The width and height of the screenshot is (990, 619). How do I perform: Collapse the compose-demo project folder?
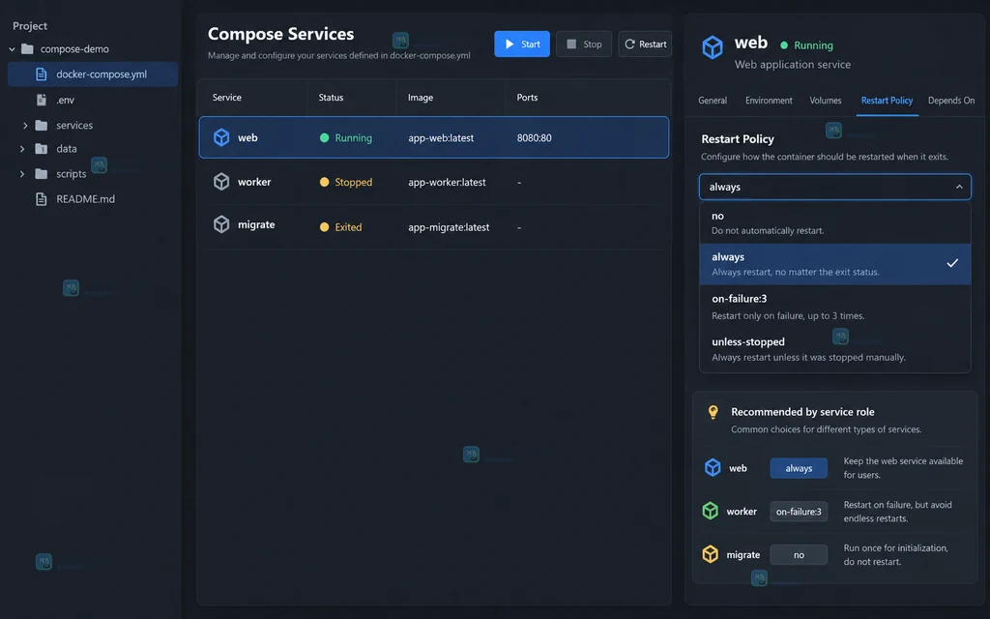tap(12, 48)
